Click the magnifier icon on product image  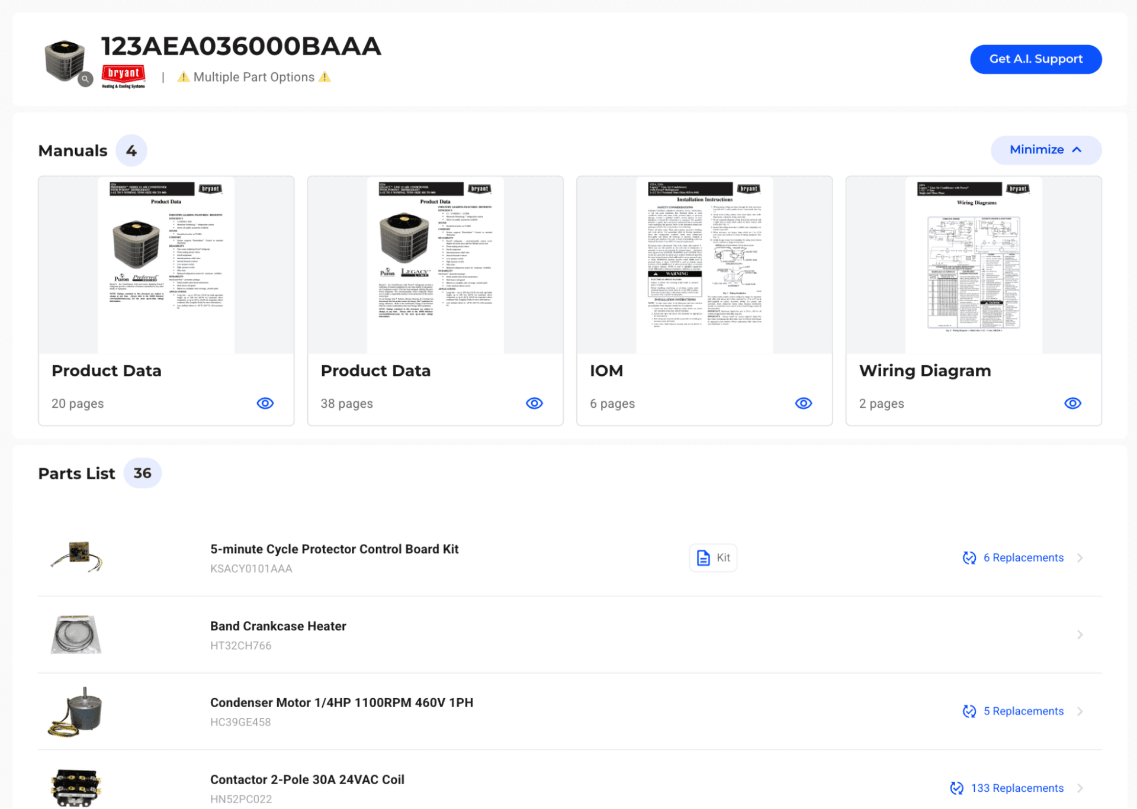[x=86, y=79]
